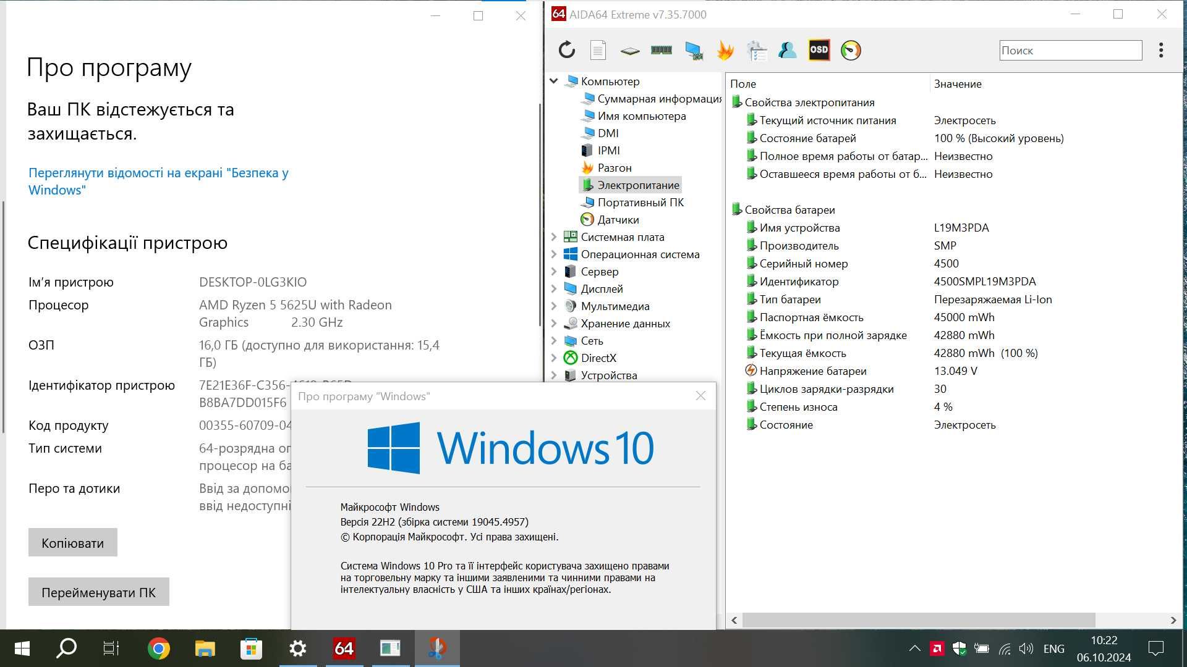Viewport: 1187px width, 667px height.
Task: Select the Напряжение батареи row
Action: [x=952, y=371]
